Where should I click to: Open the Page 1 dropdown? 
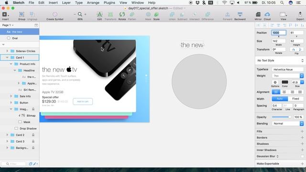(x=8, y=25)
